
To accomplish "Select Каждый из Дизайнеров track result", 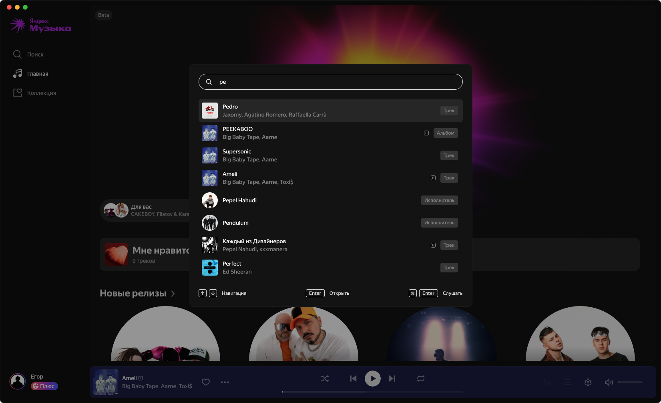I will (331, 245).
